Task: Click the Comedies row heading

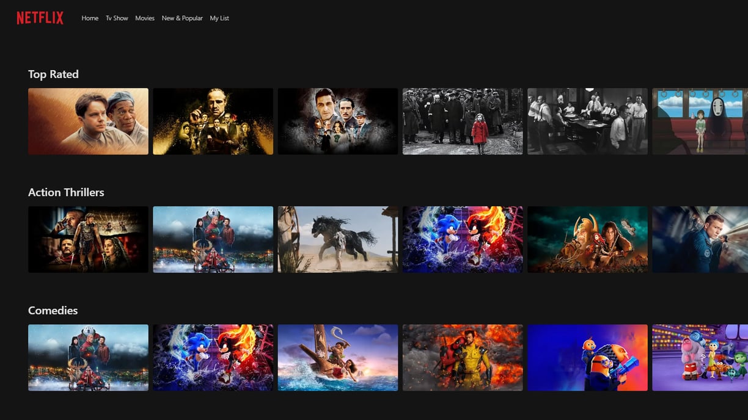Action: (53, 311)
